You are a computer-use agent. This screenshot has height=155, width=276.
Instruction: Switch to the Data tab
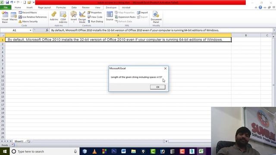(x=74, y=8)
